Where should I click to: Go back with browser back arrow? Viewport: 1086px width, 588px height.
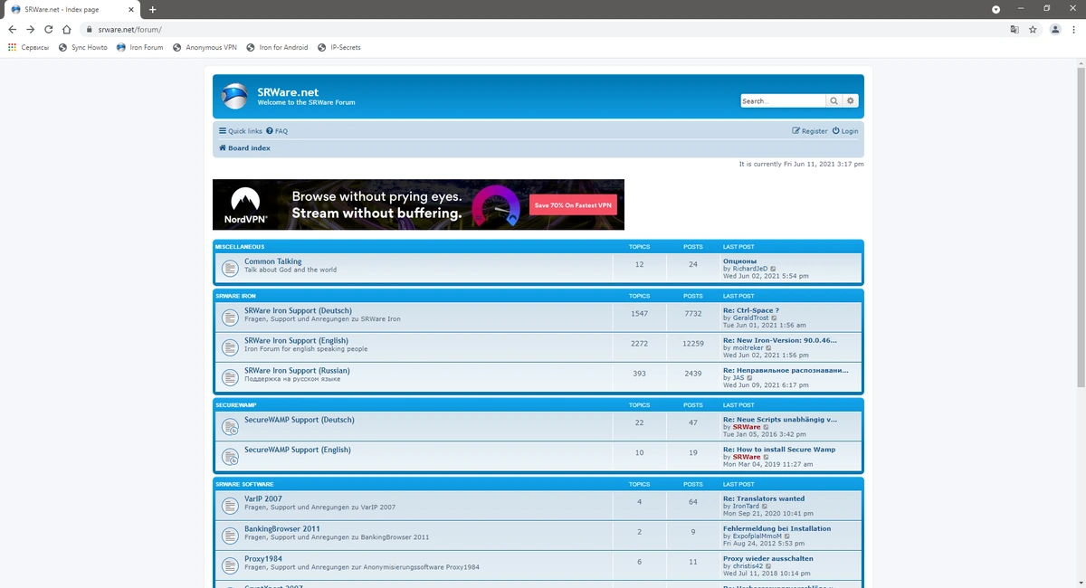(x=13, y=29)
